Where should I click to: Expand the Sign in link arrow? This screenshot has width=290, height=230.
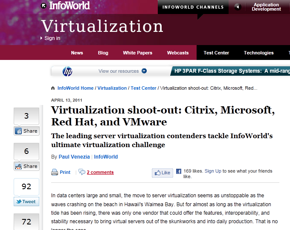[41, 38]
